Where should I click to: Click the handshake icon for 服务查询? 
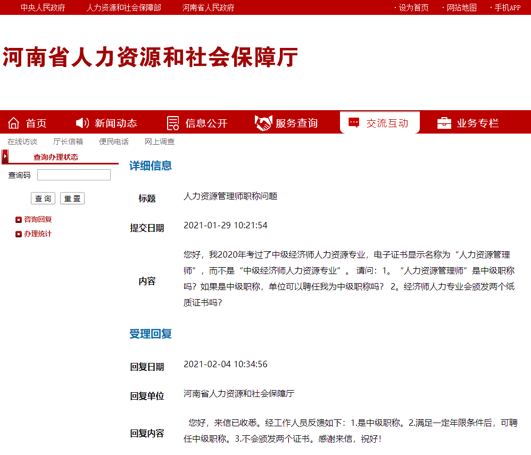pos(263,123)
